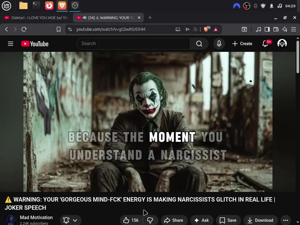
Task: Click the Brave playlist play icon in address bar
Action: [x=187, y=29]
